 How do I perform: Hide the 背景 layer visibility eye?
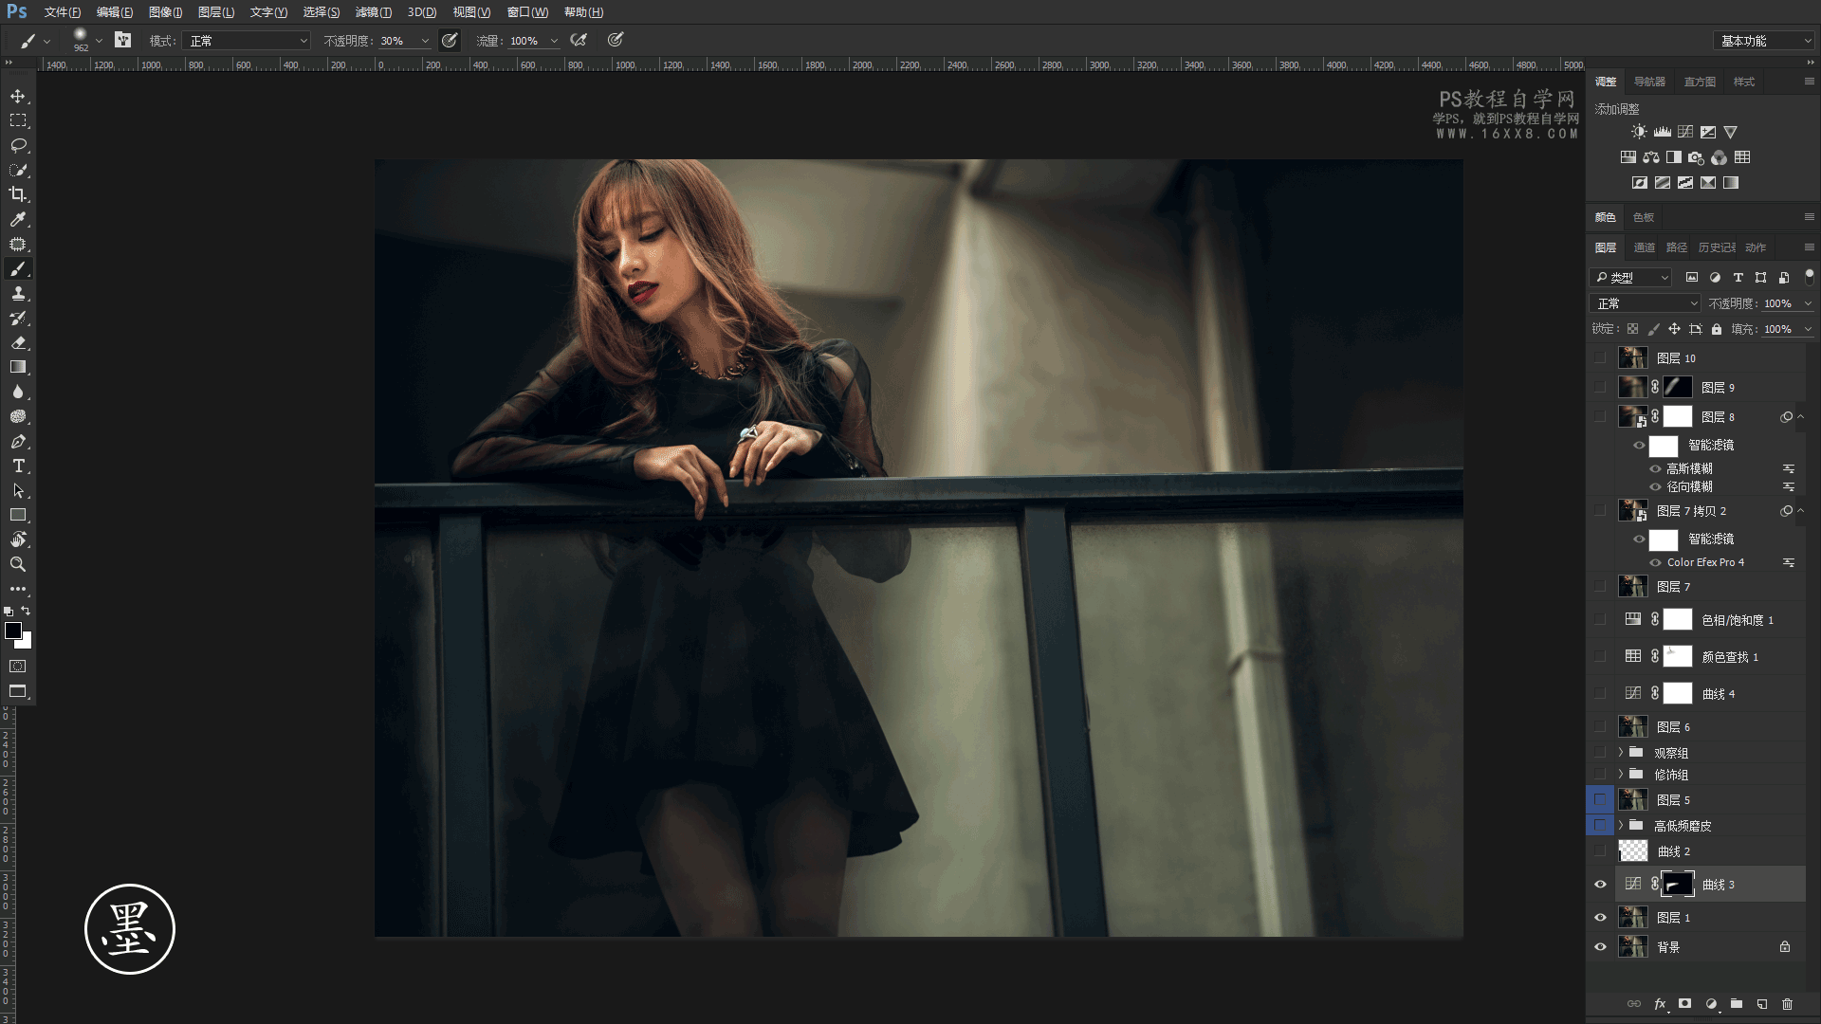[x=1600, y=947]
